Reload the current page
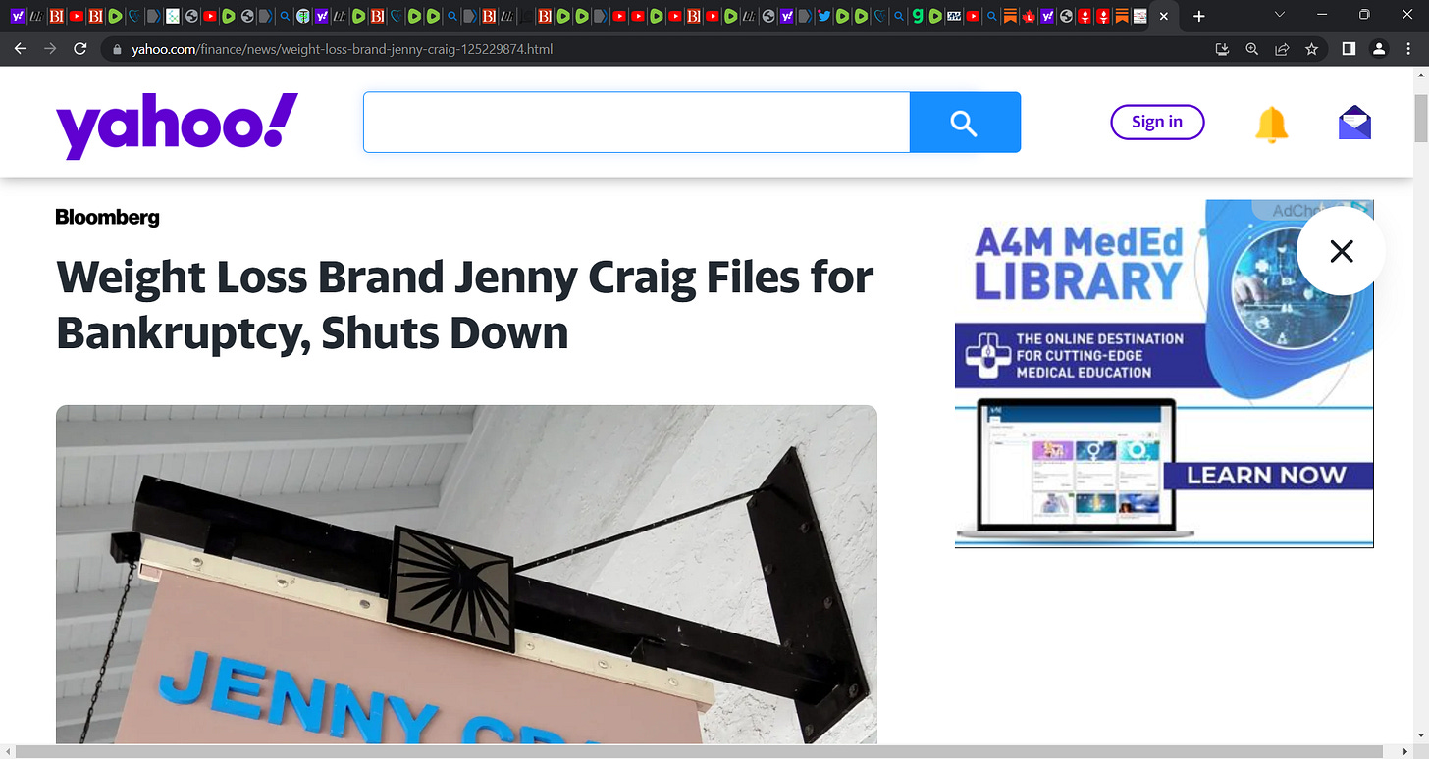1429x759 pixels. pos(80,48)
